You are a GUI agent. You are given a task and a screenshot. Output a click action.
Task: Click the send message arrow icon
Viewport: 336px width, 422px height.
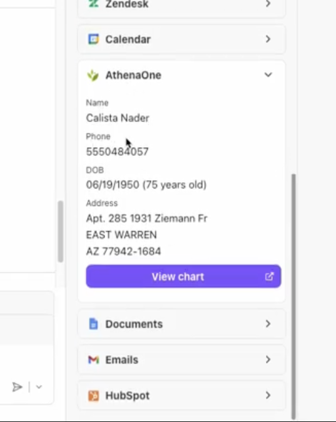[18, 387]
